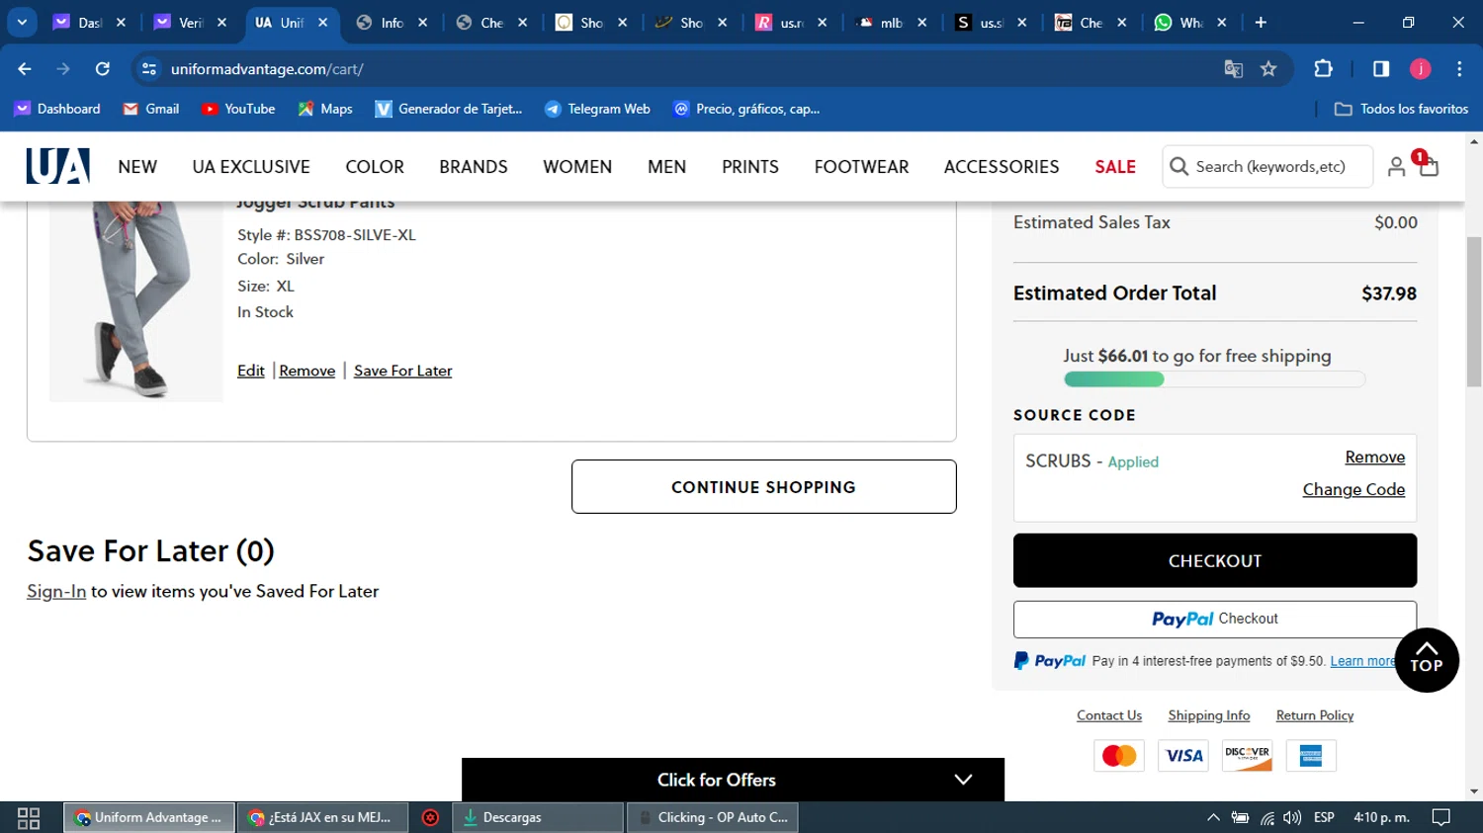Open a new browser tab
The height and width of the screenshot is (833, 1483).
point(1261,22)
